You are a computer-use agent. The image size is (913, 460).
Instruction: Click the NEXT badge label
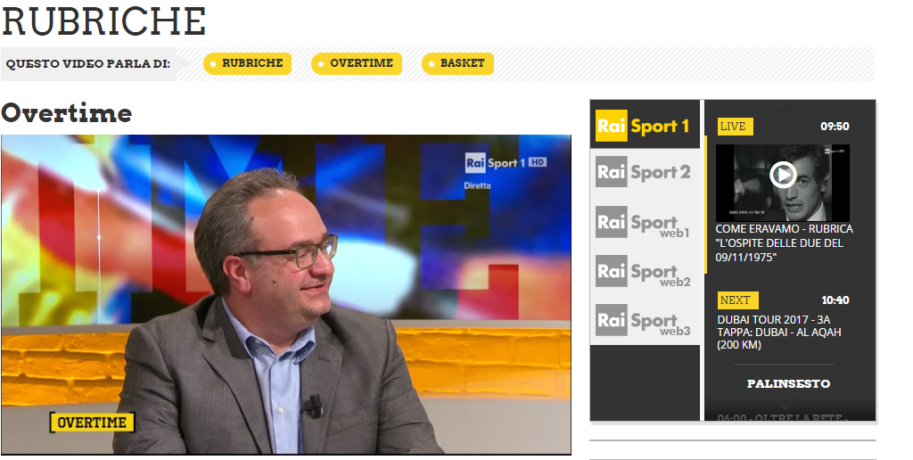click(x=737, y=300)
